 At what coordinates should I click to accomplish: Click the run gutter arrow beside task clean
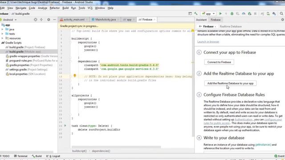coord(65,125)
